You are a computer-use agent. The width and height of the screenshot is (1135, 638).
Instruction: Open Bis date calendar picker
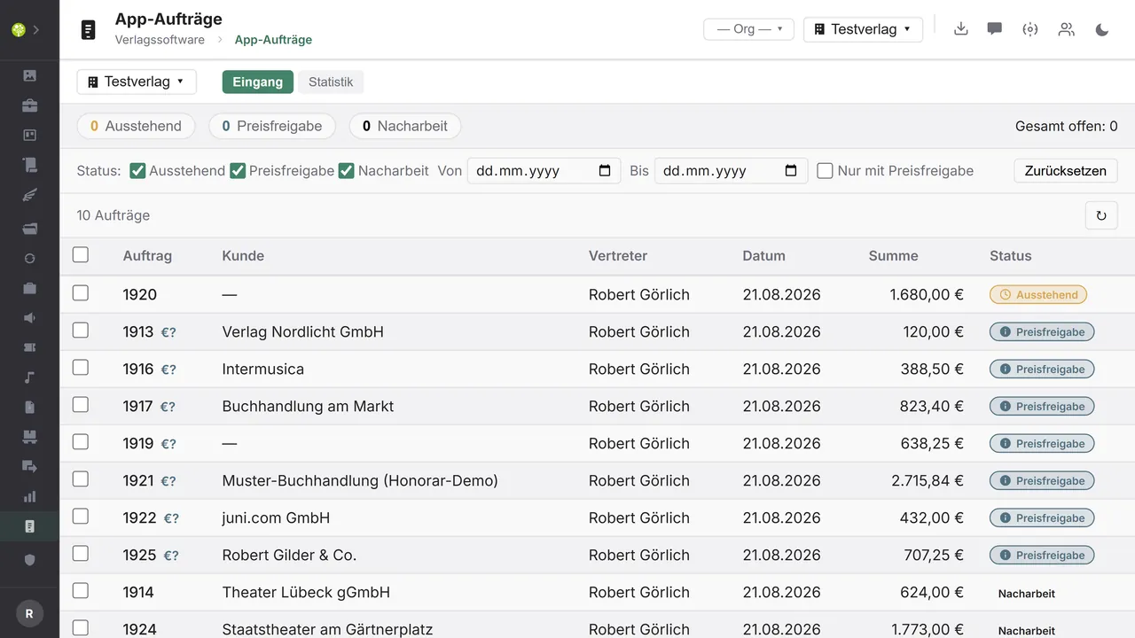[x=791, y=171]
